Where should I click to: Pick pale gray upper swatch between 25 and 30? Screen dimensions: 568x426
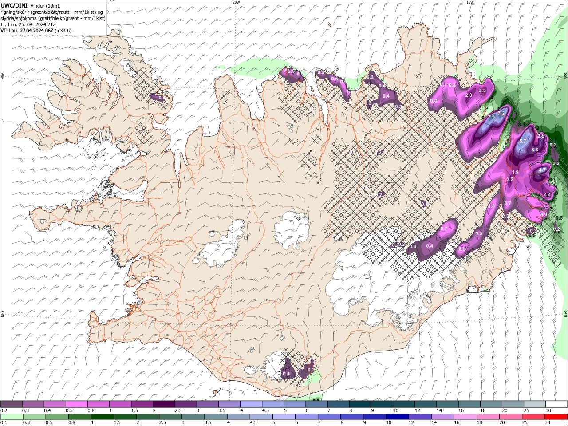pos(534,404)
